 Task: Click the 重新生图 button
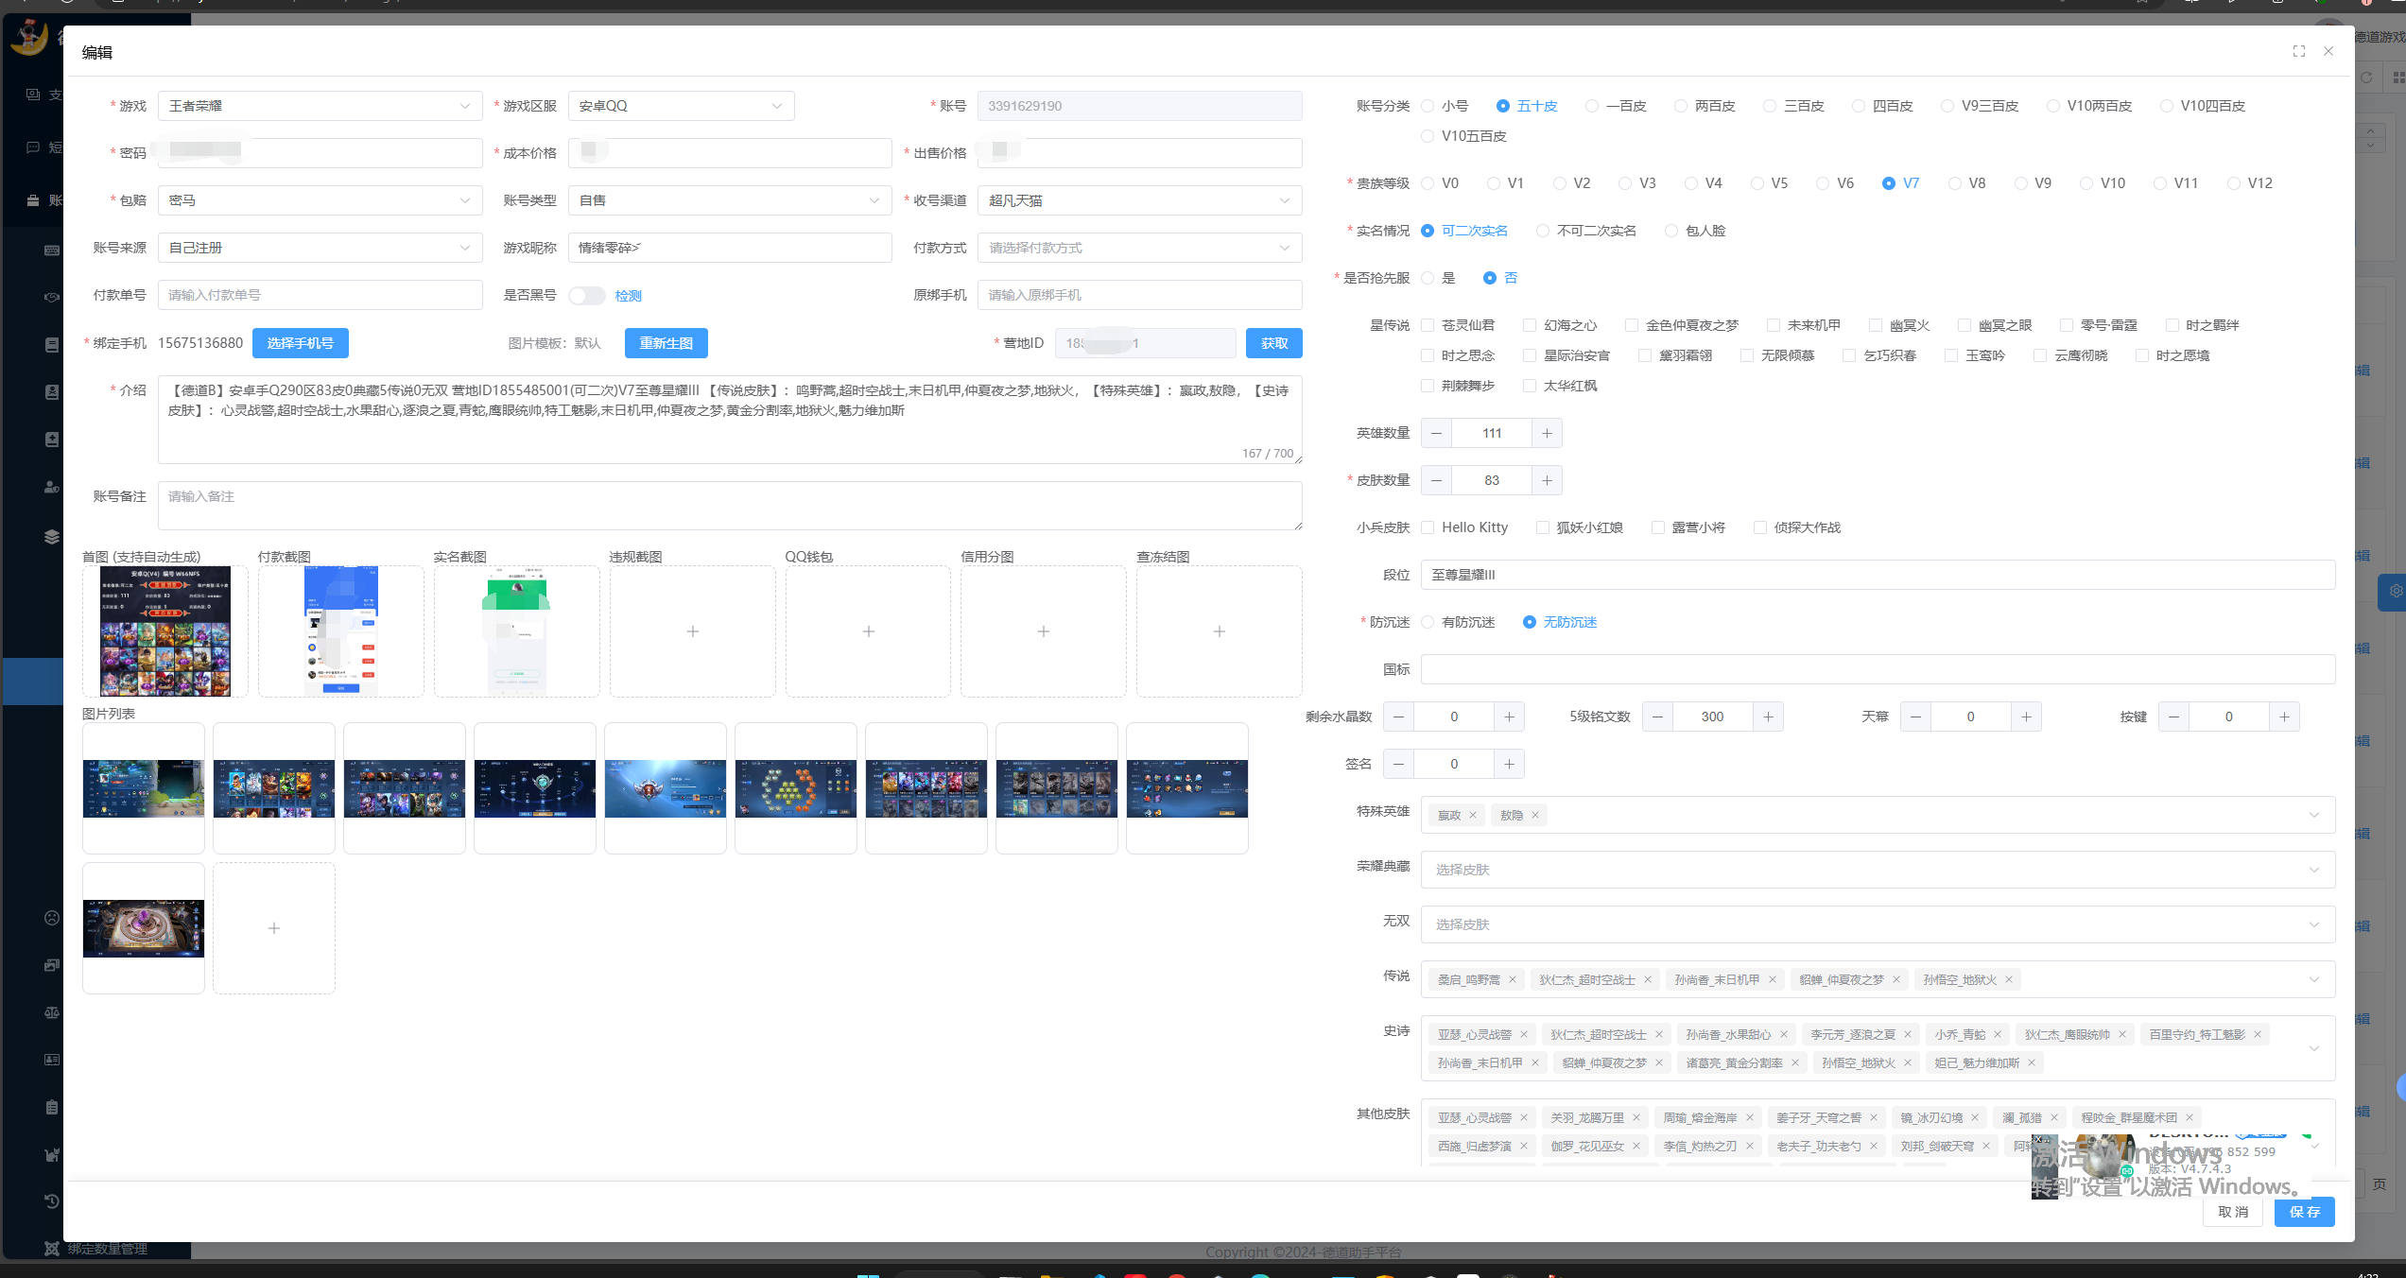[666, 343]
